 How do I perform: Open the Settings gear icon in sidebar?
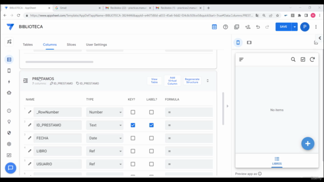(9, 144)
